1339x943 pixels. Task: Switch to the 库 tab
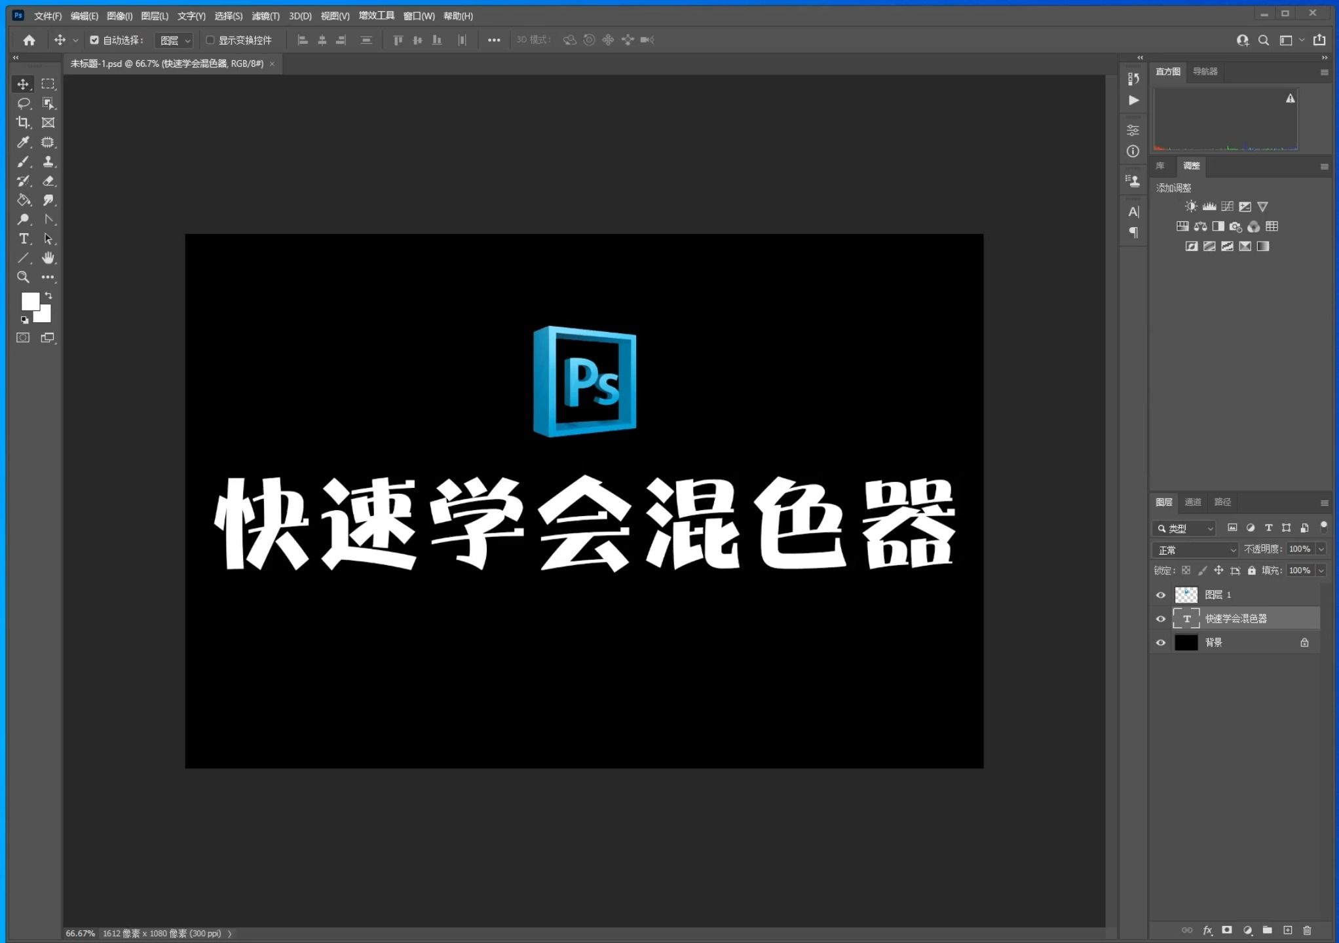1160,166
